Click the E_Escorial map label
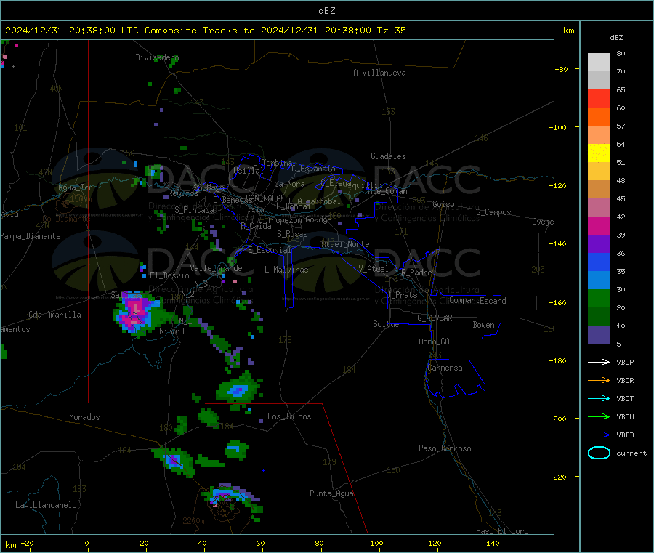Image resolution: width=654 pixels, height=553 pixels. (x=269, y=250)
